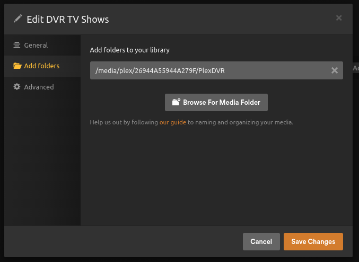This screenshot has width=359, height=262.
Task: Click the pencil icon beside the dialog title
Action: click(x=17, y=19)
